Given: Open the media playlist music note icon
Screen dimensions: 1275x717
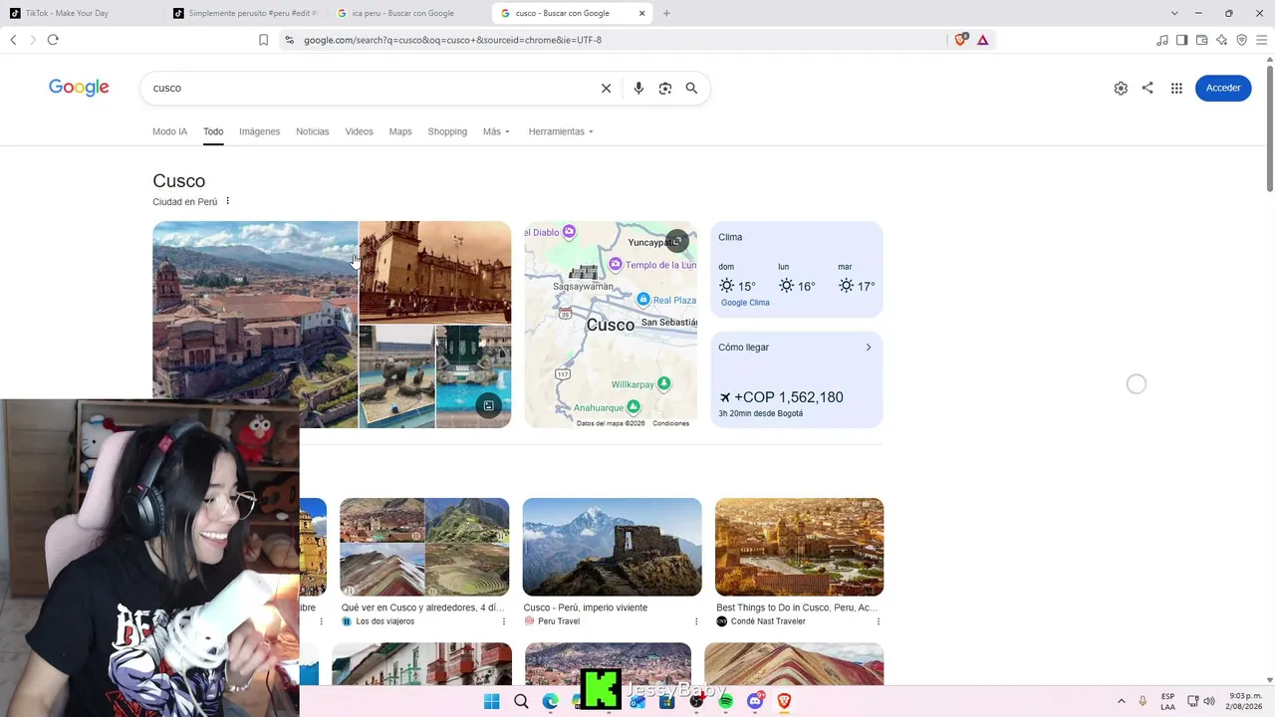Looking at the screenshot, I should tap(1162, 40).
